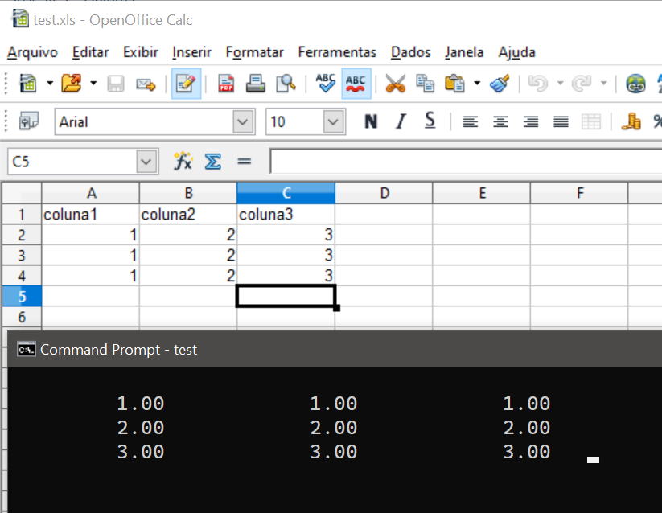
Task: Open Page Preview from the toolbar
Action: 286,84
